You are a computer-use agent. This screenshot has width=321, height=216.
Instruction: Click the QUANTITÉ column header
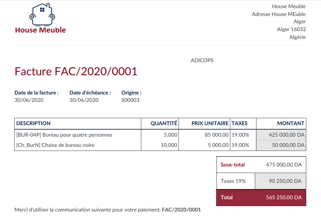click(x=164, y=123)
